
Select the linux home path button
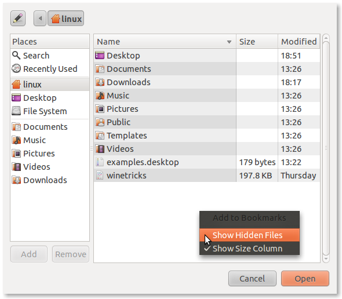[66, 19]
